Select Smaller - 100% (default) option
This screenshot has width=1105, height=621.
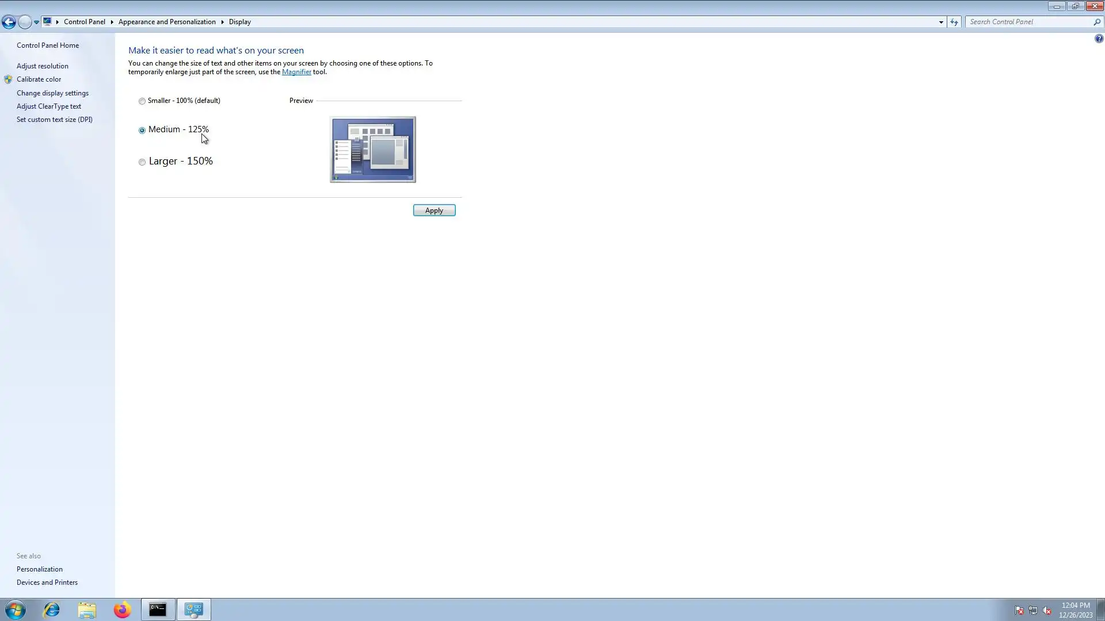[142, 101]
